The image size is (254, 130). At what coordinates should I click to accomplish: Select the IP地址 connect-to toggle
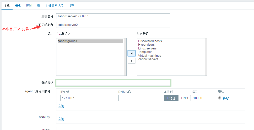pyautogui.click(x=171, y=98)
